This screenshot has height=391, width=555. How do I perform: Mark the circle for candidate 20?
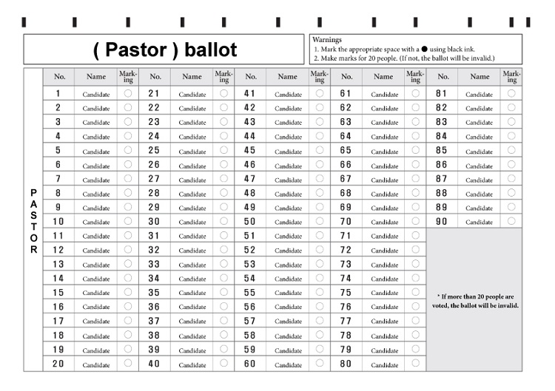pyautogui.click(x=128, y=364)
